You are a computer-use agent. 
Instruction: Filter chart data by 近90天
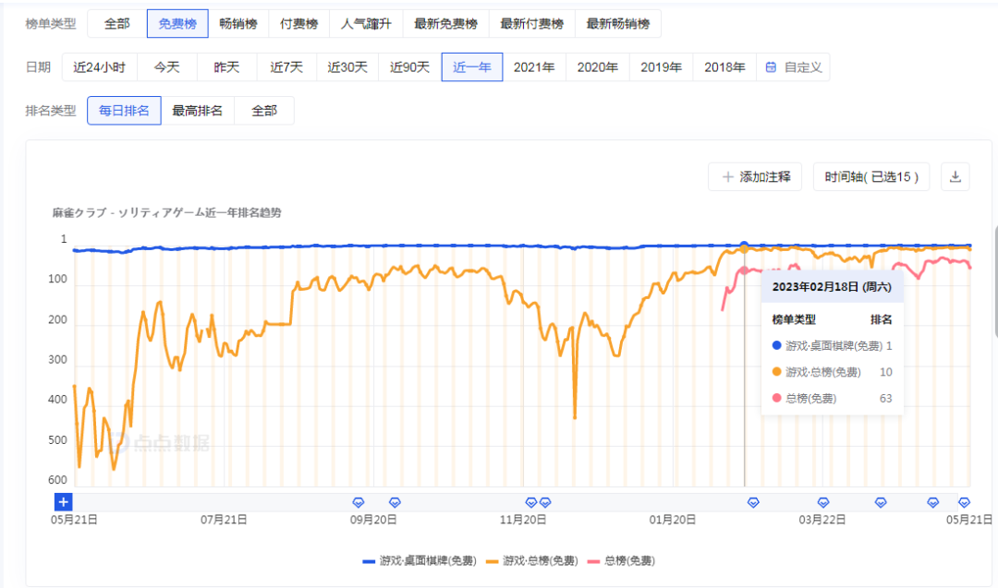coord(409,66)
